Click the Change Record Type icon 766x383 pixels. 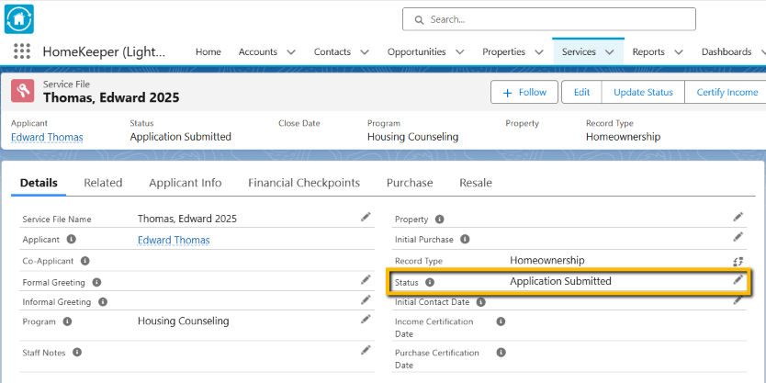click(738, 261)
